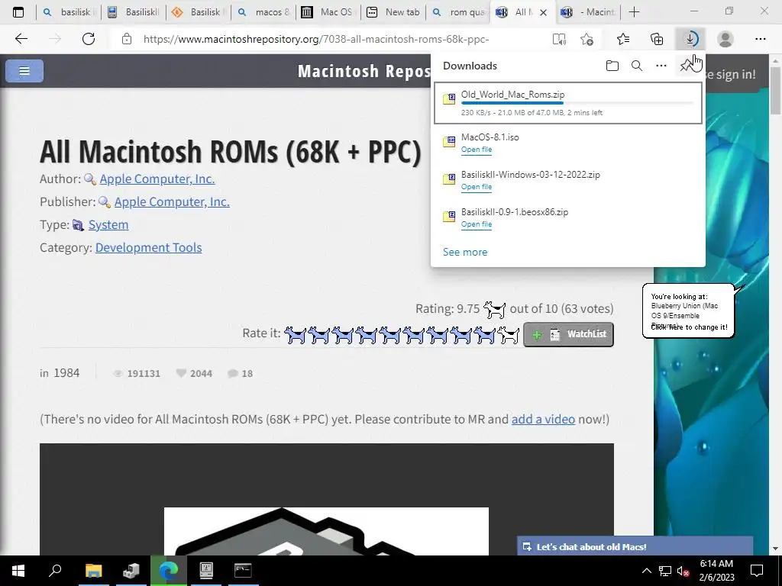Open the tab actions menu icon

(18, 12)
